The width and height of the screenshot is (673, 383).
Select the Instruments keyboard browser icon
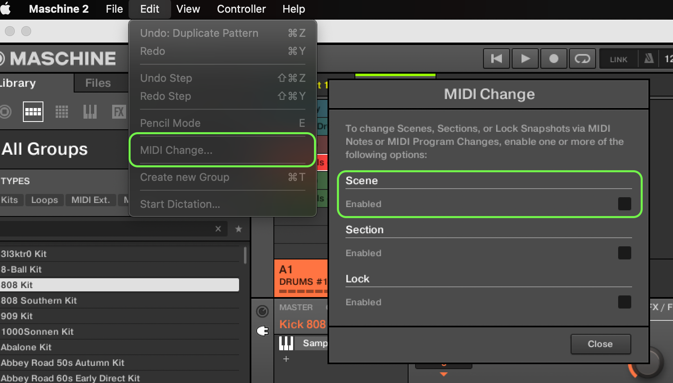tap(90, 112)
